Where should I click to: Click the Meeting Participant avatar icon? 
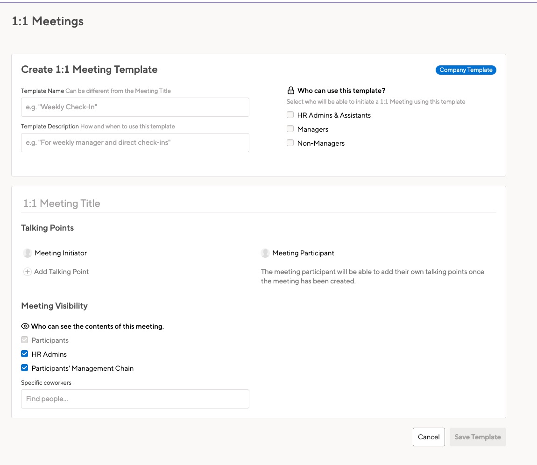point(265,253)
